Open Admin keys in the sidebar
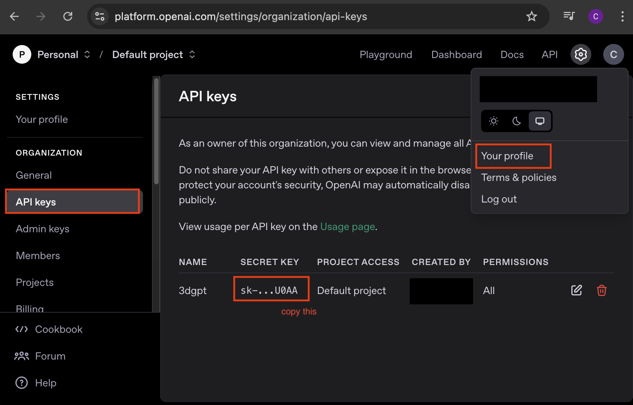 point(42,229)
